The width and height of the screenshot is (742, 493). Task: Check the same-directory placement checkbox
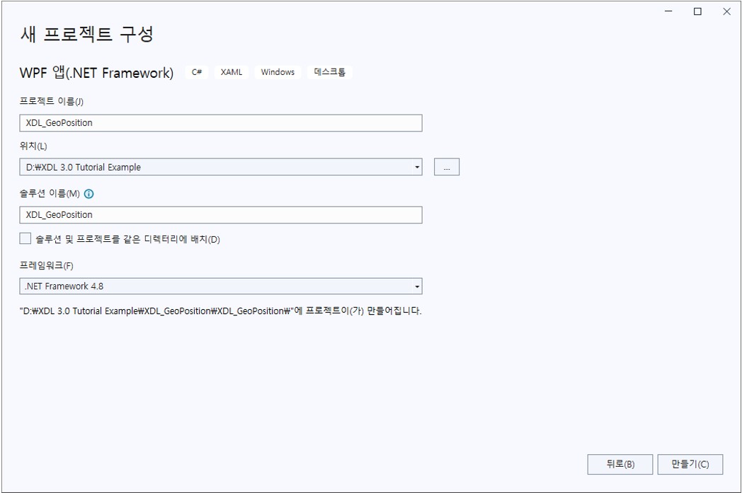(25, 238)
